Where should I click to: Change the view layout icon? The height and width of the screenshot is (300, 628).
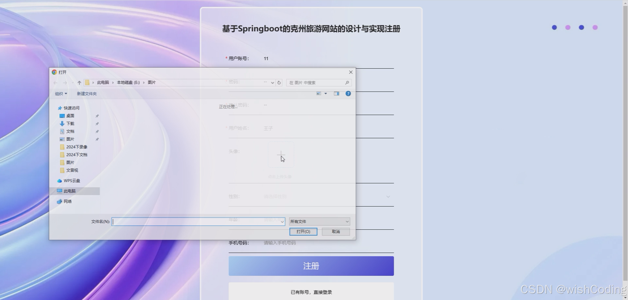tap(319, 93)
